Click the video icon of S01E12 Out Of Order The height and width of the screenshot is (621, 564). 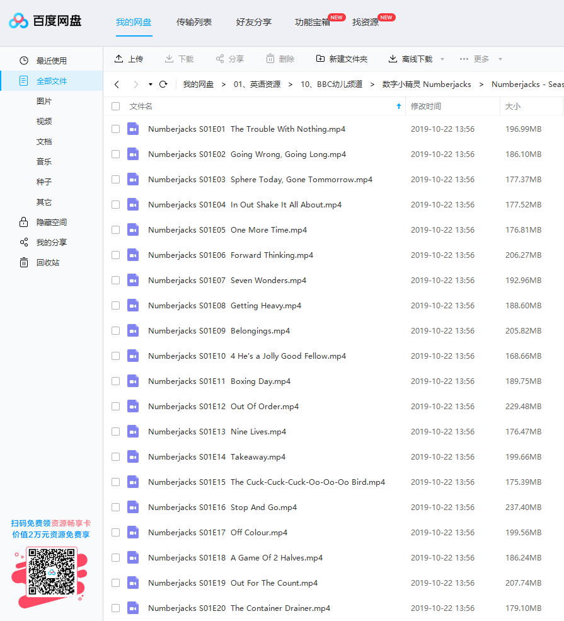[133, 407]
